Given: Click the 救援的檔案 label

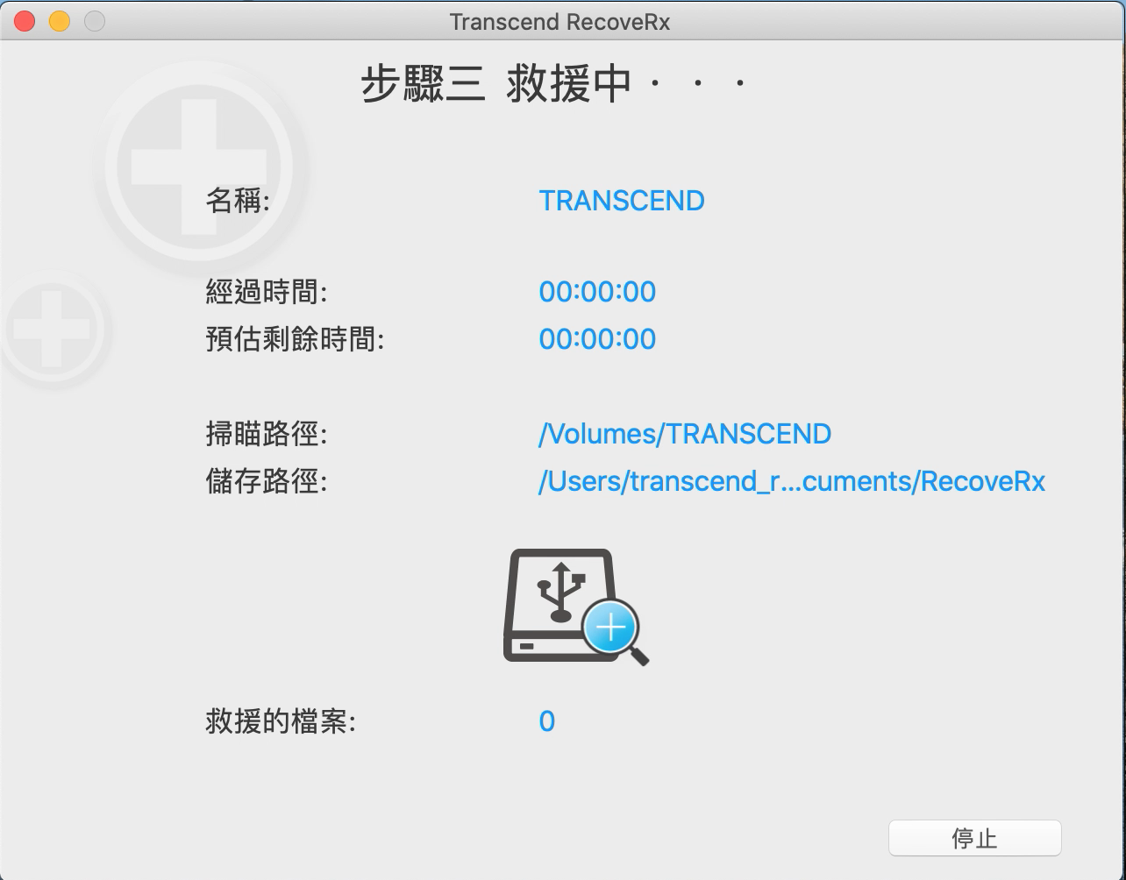Looking at the screenshot, I should click(281, 721).
